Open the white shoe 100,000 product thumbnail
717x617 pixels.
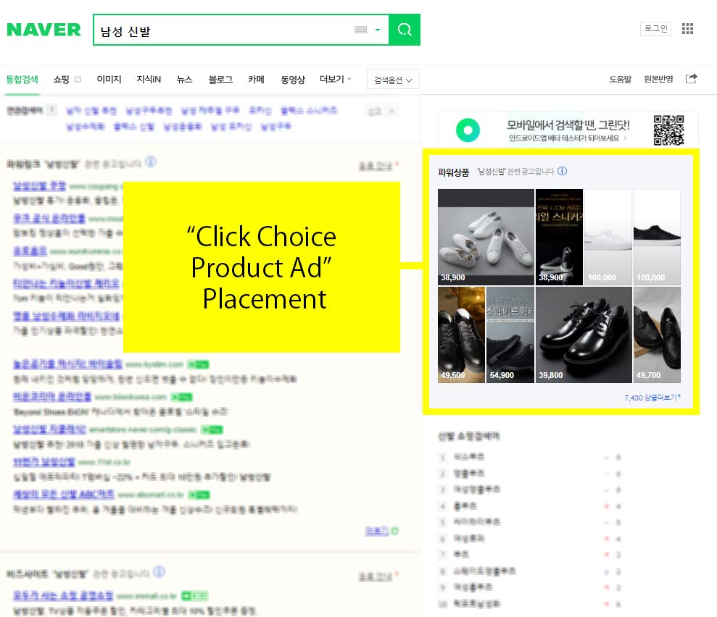coord(608,237)
